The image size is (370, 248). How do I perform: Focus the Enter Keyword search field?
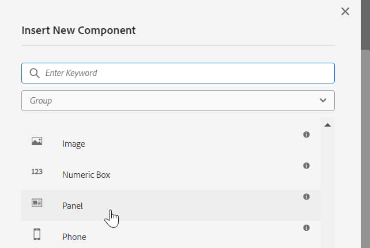184,73
